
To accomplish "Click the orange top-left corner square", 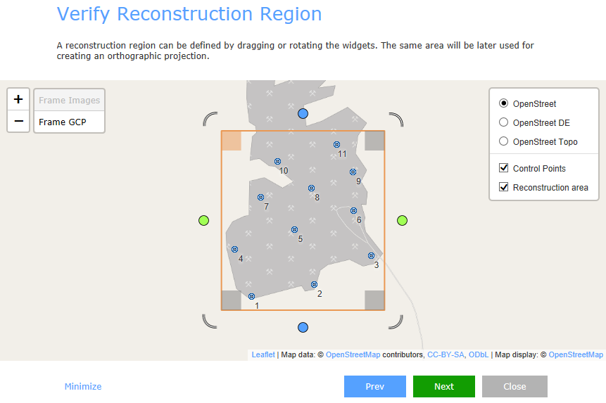I will (x=232, y=141).
